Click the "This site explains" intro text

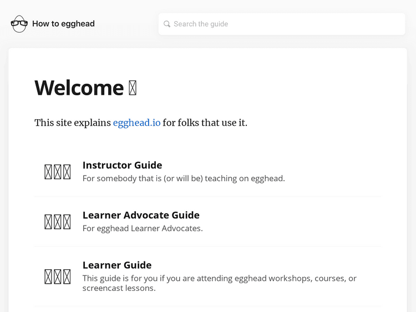coord(73,122)
